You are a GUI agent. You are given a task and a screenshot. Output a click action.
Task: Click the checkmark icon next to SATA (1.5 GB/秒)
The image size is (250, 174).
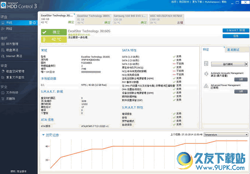174,57
